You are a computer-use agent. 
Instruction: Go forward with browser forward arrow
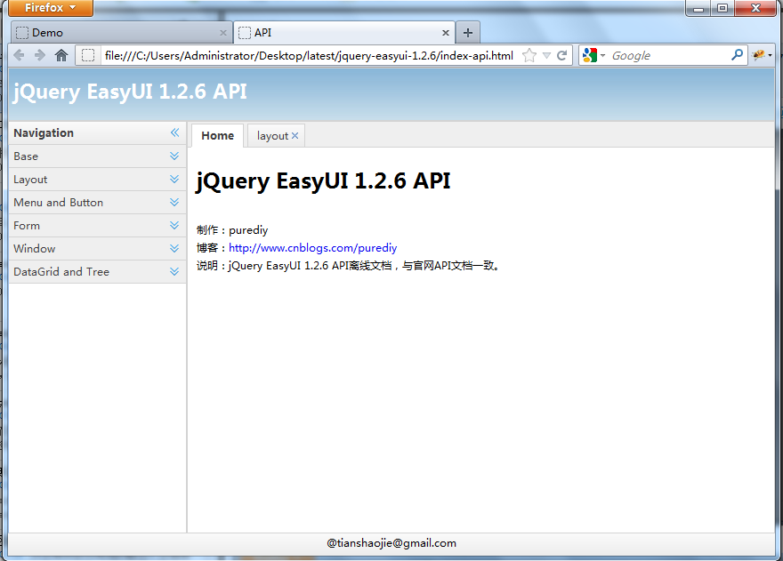[x=40, y=55]
